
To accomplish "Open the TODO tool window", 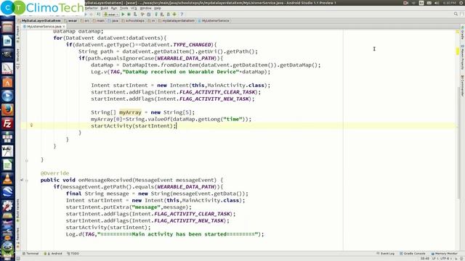I will coord(73,254).
